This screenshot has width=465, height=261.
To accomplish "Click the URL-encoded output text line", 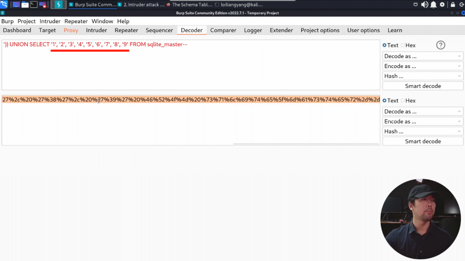I will 191,99.
